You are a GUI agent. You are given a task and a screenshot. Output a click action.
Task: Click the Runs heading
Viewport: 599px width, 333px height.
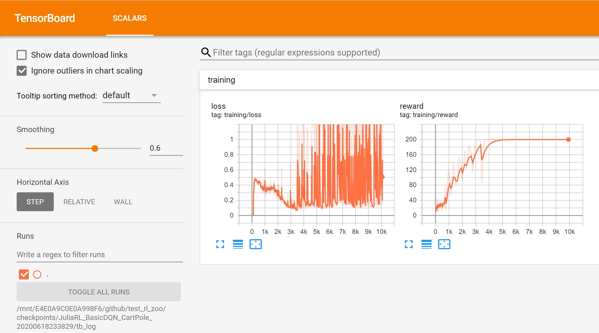(25, 236)
